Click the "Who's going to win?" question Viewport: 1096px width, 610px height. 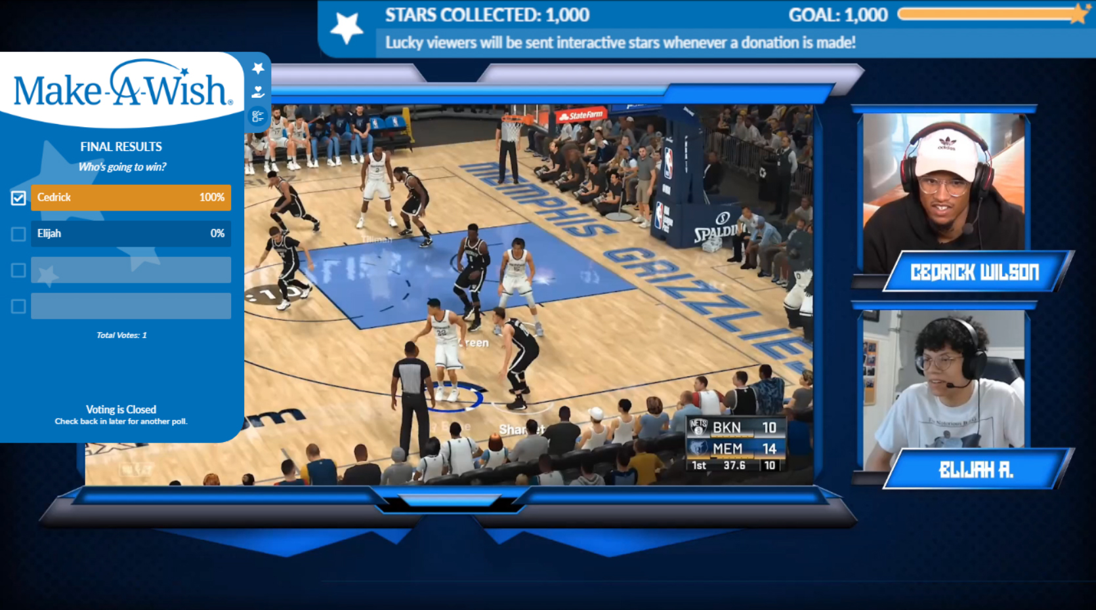122,167
